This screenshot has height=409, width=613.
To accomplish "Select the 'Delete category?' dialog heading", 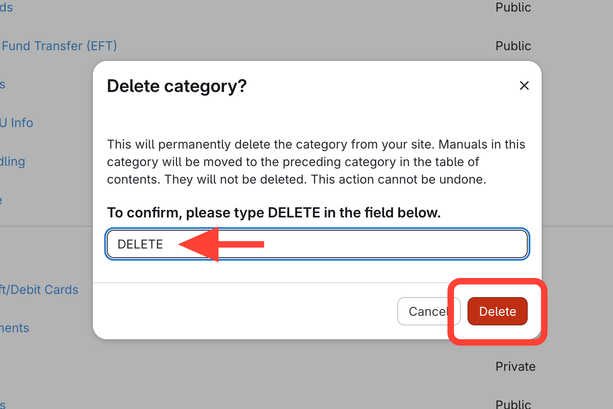I will [177, 86].
